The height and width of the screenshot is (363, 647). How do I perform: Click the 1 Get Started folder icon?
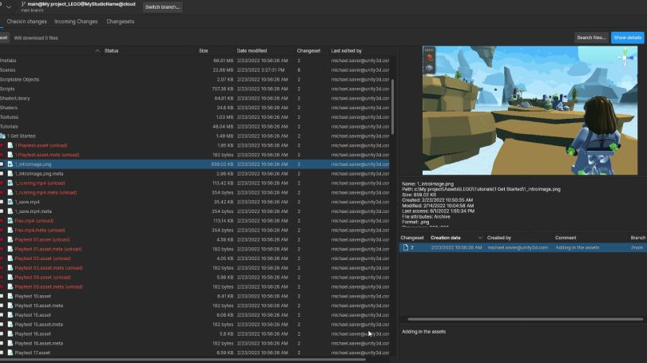pos(3,136)
